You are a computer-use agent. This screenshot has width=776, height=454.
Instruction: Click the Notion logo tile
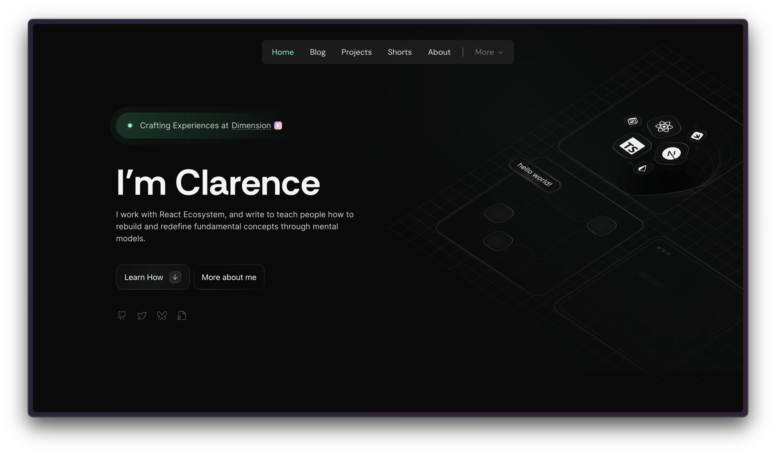[632, 121]
